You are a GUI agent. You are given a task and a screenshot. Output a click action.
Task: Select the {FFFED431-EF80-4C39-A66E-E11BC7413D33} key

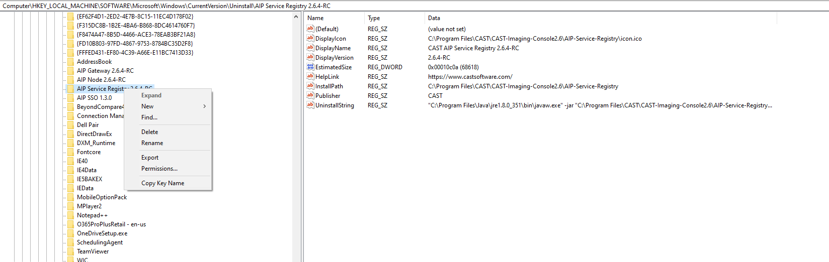click(x=135, y=53)
